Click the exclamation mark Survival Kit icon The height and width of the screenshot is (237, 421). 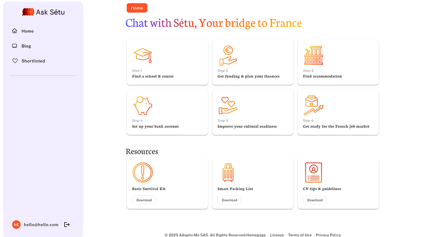coord(143,172)
